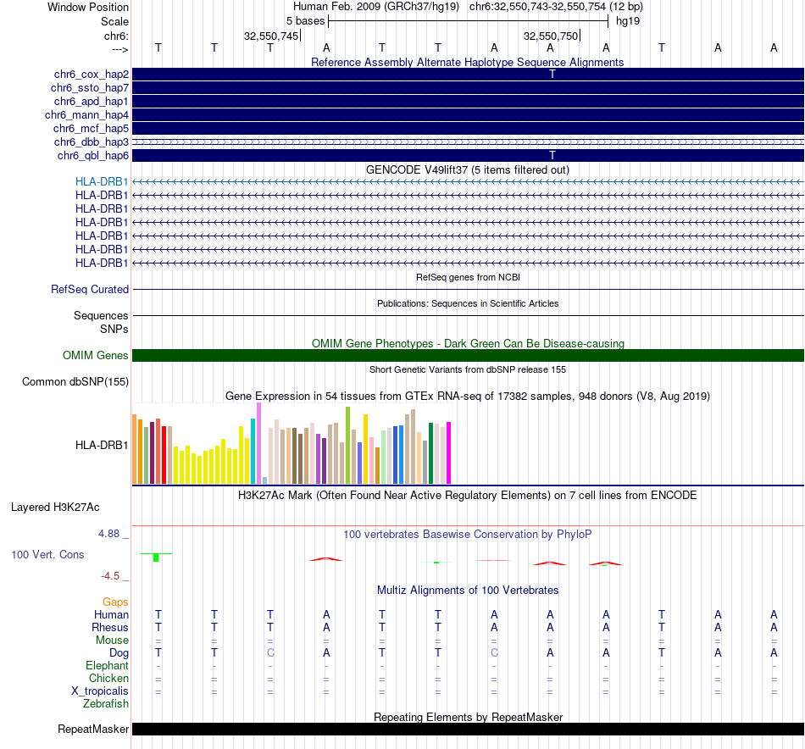Click the ---> base sequence direction label
805x749 pixels.
[x=119, y=49]
